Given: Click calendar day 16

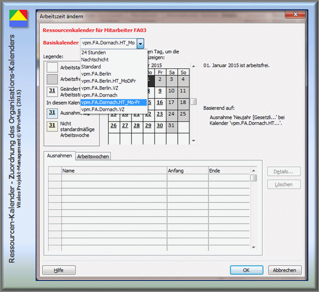Looking at the screenshot, I should (160, 102).
